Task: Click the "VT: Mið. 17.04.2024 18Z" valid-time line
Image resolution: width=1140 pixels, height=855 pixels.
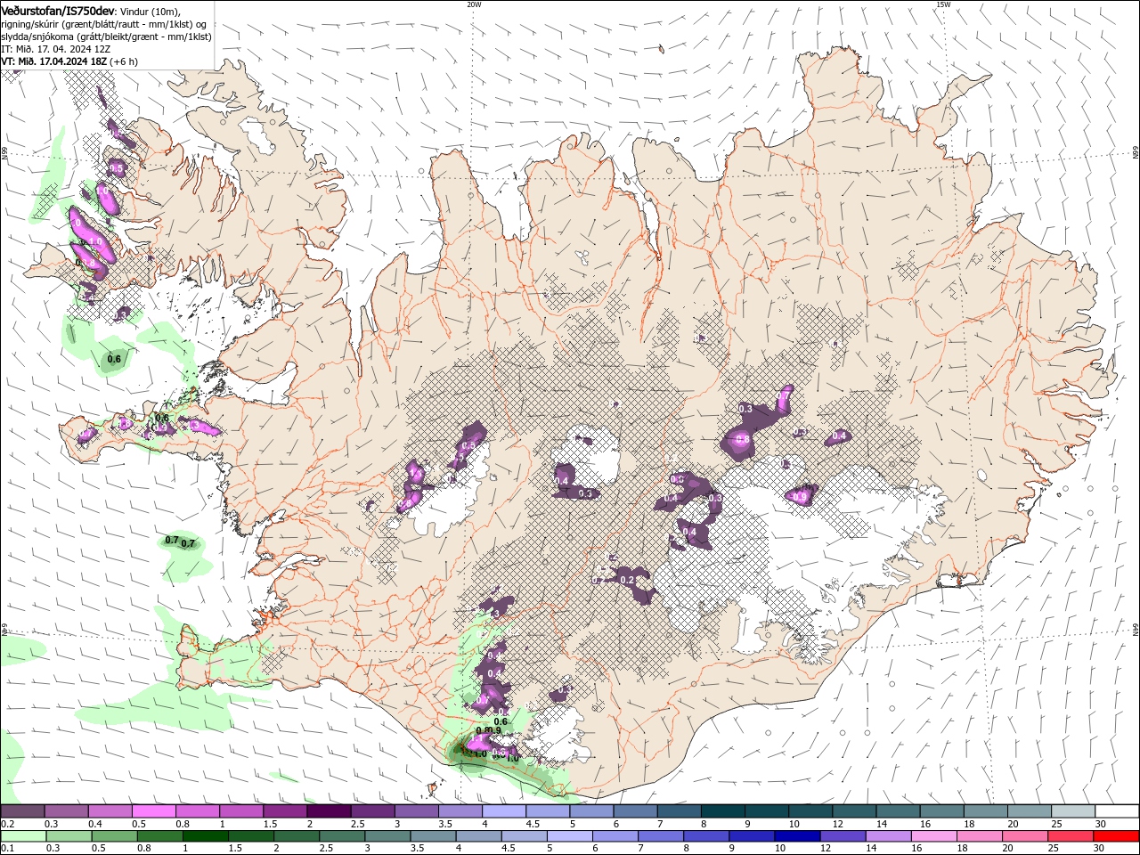Action: pyautogui.click(x=53, y=61)
